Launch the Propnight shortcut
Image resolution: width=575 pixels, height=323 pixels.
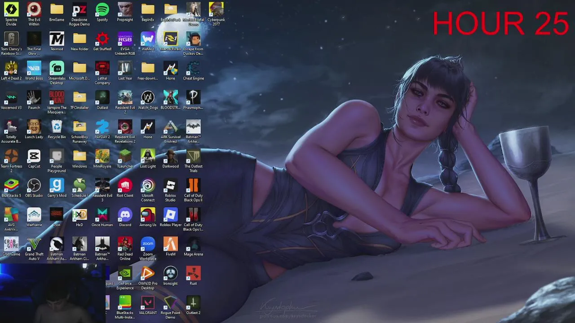(x=125, y=9)
